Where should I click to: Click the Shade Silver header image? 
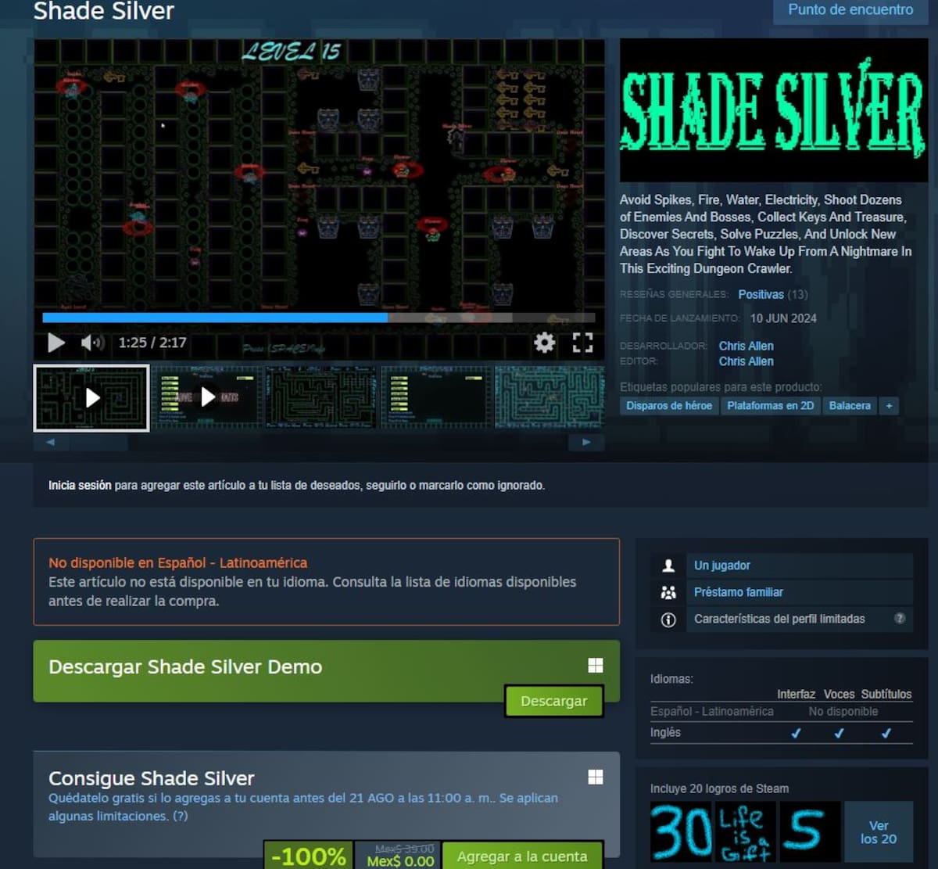[774, 110]
